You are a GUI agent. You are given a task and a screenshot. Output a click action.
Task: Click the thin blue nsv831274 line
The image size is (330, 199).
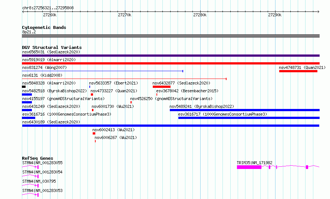pyautogui.click(x=102, y=71)
